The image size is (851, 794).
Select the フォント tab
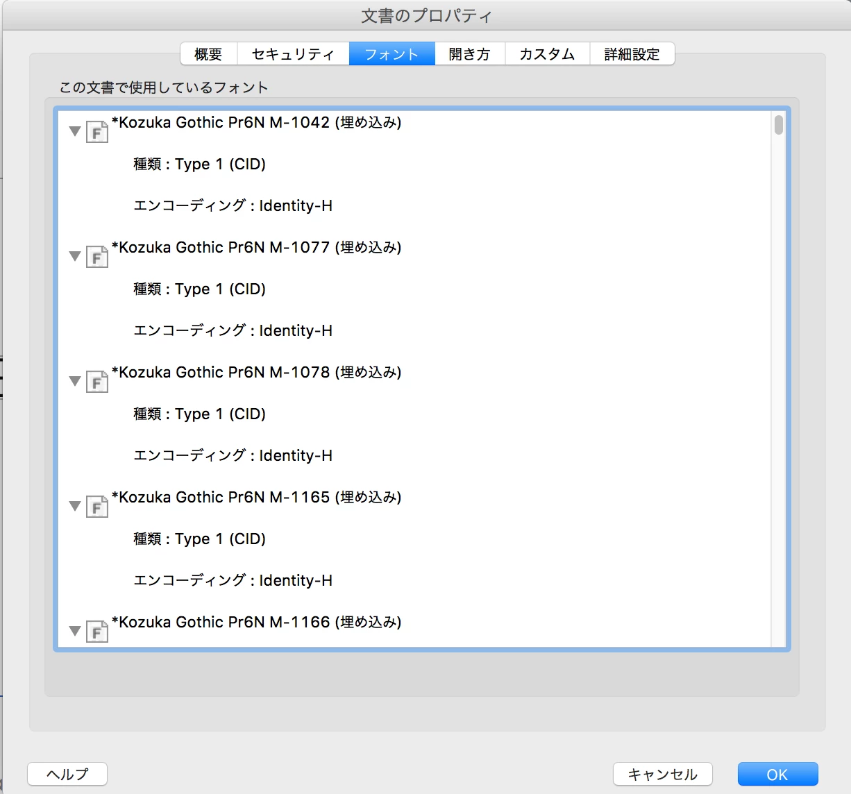[391, 53]
